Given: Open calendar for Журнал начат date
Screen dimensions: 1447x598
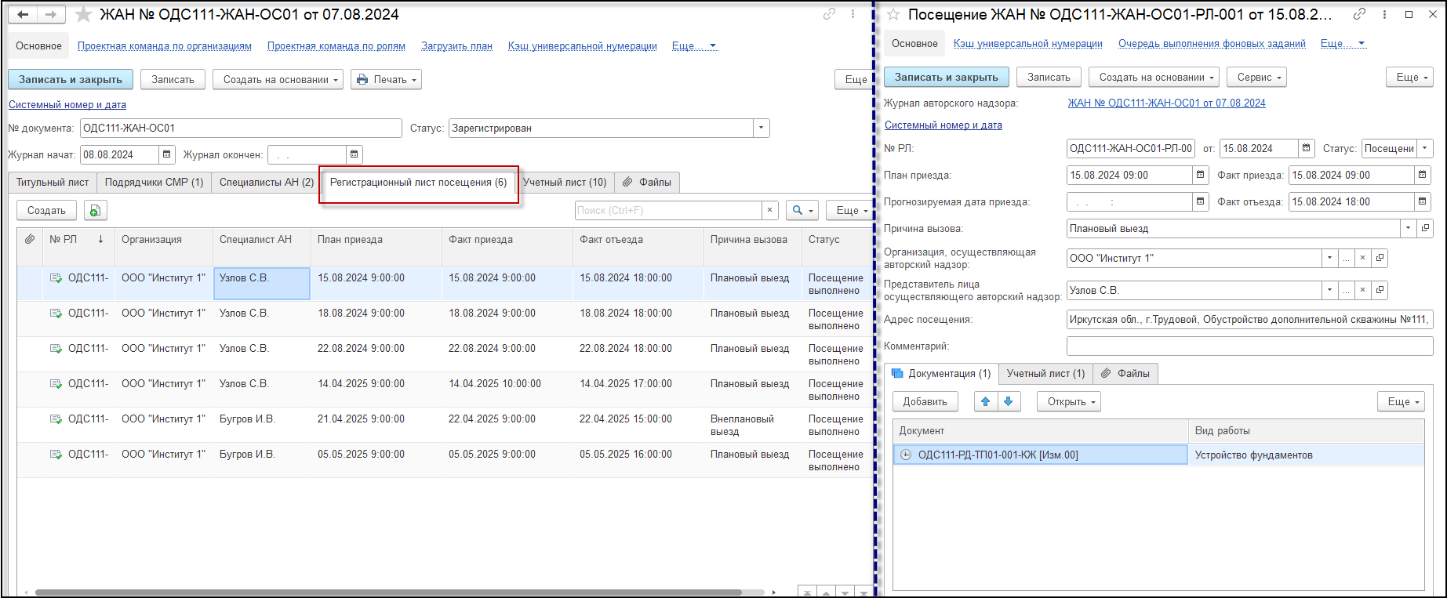Looking at the screenshot, I should tap(166, 154).
